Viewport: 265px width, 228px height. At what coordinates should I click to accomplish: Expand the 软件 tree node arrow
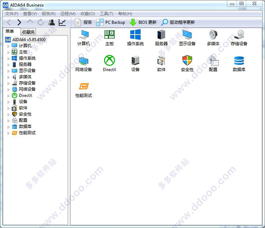[x=8, y=108]
